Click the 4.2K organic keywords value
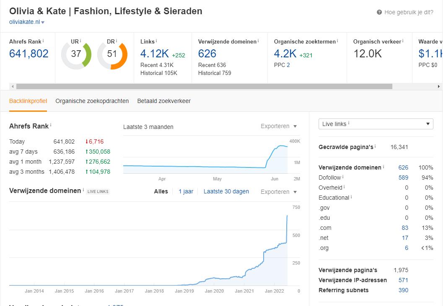 [285, 54]
